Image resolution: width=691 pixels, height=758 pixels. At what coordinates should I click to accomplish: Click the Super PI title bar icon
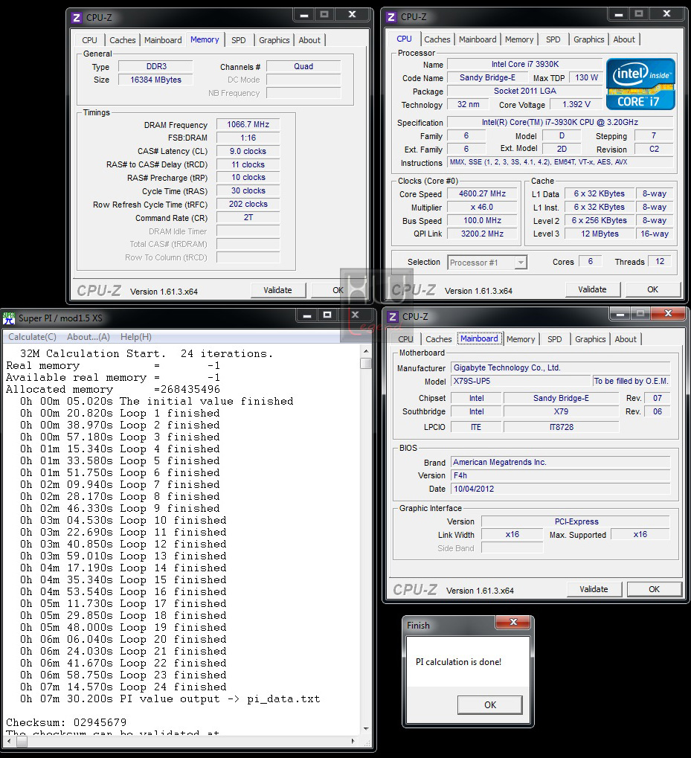[x=9, y=318]
